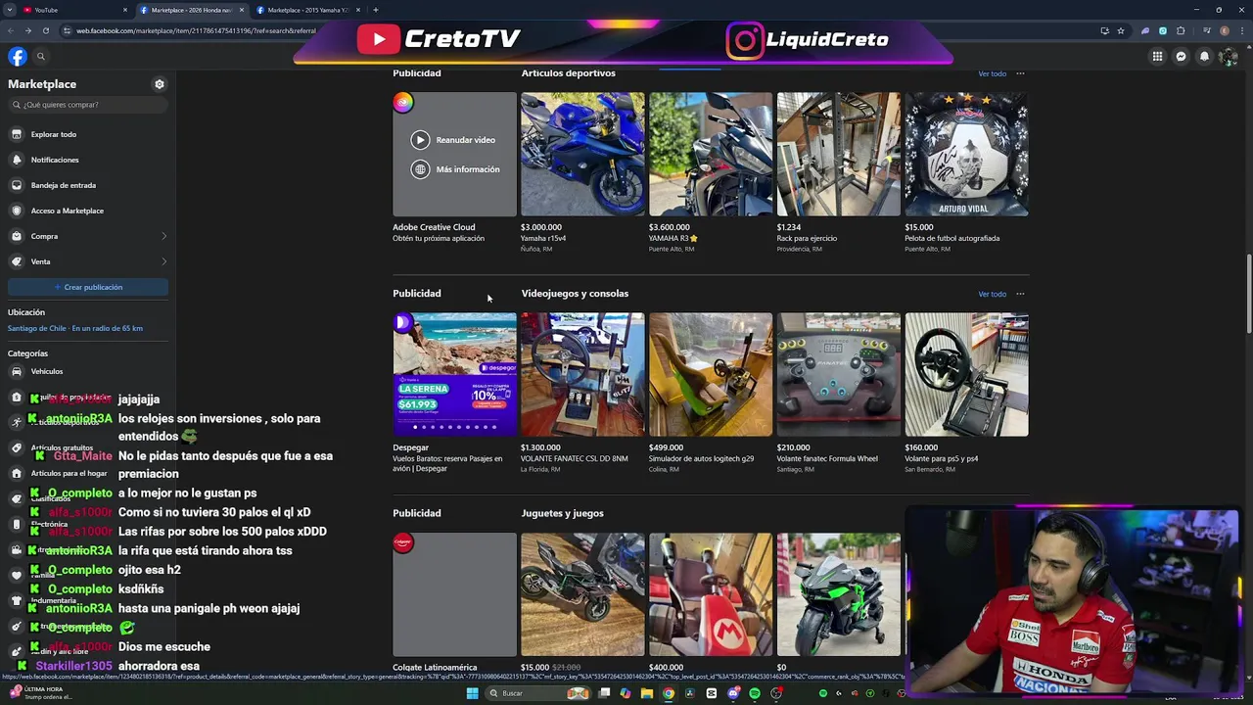Select Explorar todo in sidebar
The width and height of the screenshot is (1253, 705).
(88, 134)
